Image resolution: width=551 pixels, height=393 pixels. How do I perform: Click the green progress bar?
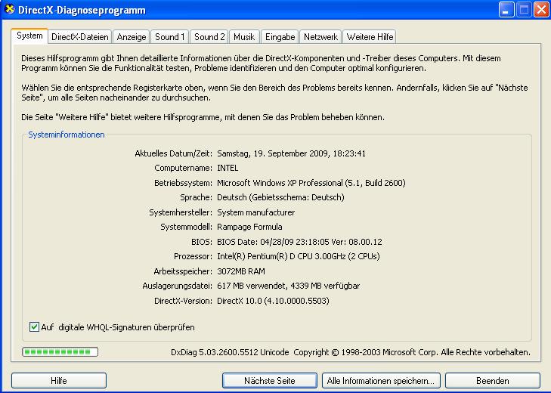point(60,351)
